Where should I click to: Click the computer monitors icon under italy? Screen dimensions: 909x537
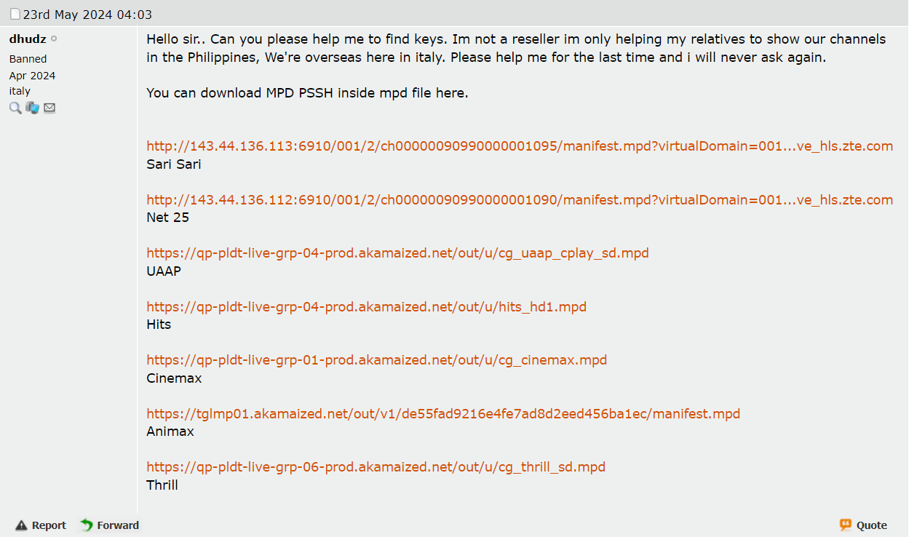pyautogui.click(x=33, y=108)
